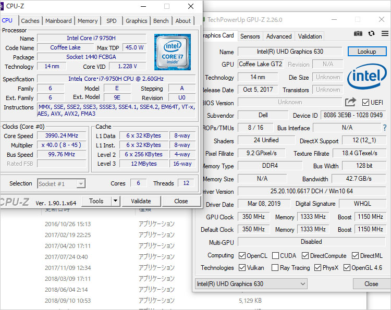
Task: Click the Specification field i7-9750H CPU @ 2.60GHz
Action: coord(116,79)
